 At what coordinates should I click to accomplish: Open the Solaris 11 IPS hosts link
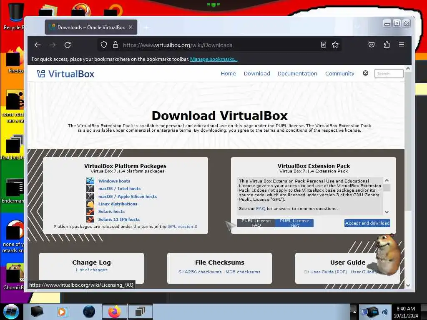[119, 219]
